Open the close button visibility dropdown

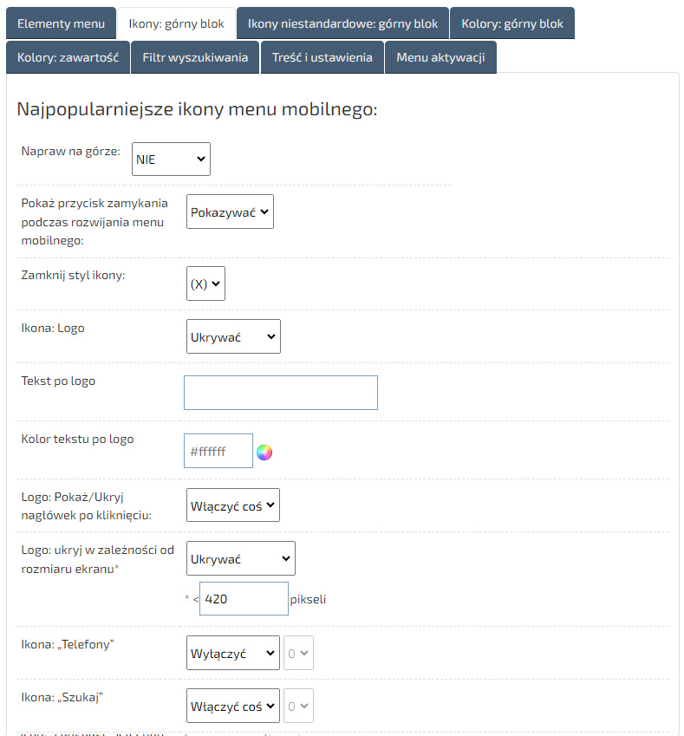coord(230,212)
